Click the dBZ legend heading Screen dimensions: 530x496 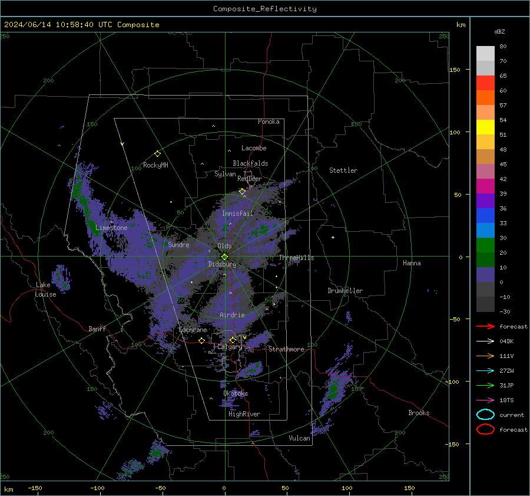point(499,31)
